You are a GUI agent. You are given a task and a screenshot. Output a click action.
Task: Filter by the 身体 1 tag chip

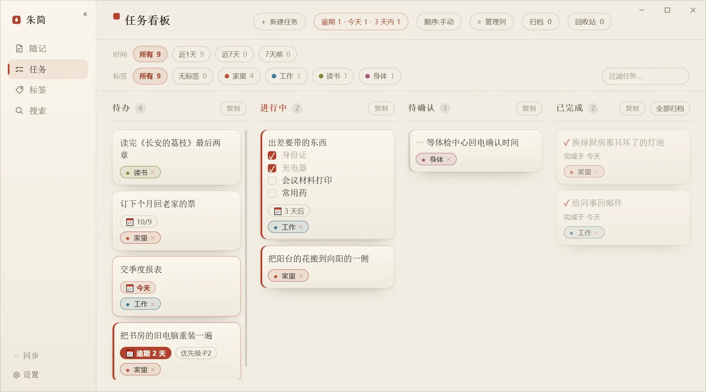(380, 76)
